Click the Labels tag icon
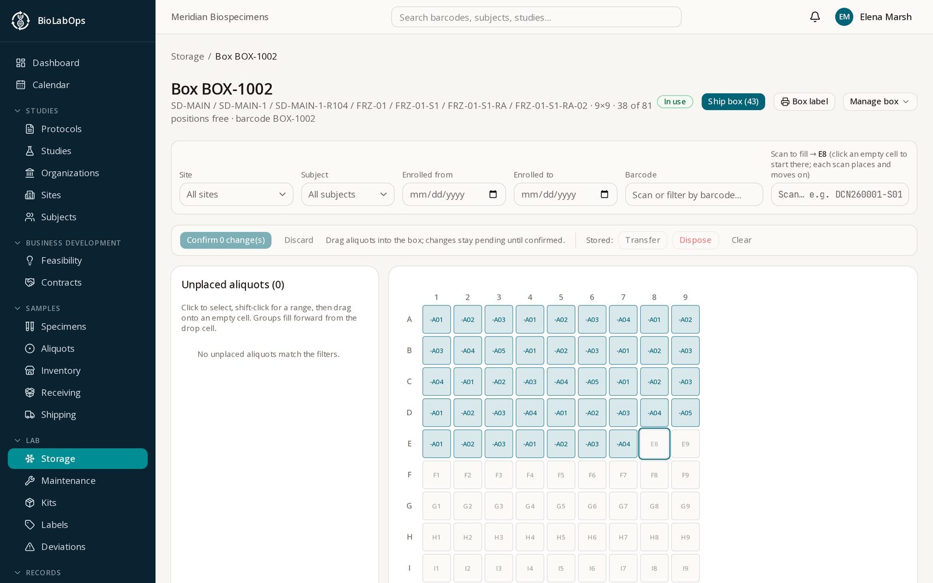The height and width of the screenshot is (583, 933). coord(30,525)
